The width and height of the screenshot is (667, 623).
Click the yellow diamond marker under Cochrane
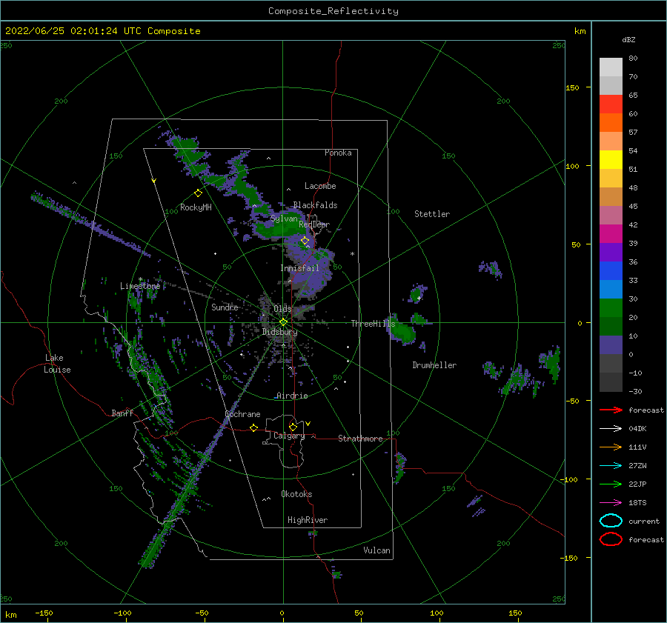click(x=254, y=427)
